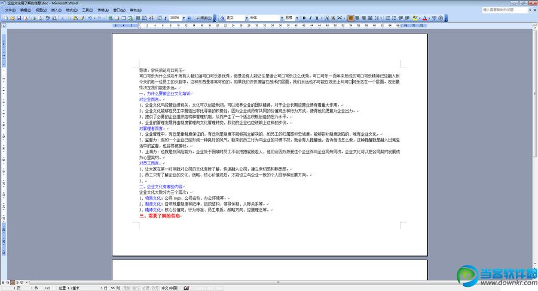This screenshot has height=291, width=538.
Task: Open Print Preview
Action: coord(40,18)
